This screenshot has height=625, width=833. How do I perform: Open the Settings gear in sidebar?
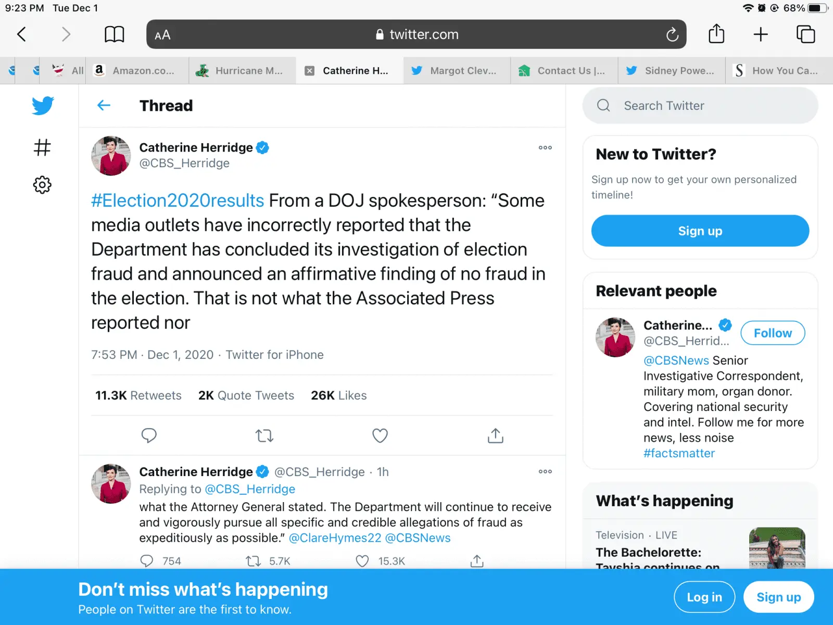click(x=42, y=185)
